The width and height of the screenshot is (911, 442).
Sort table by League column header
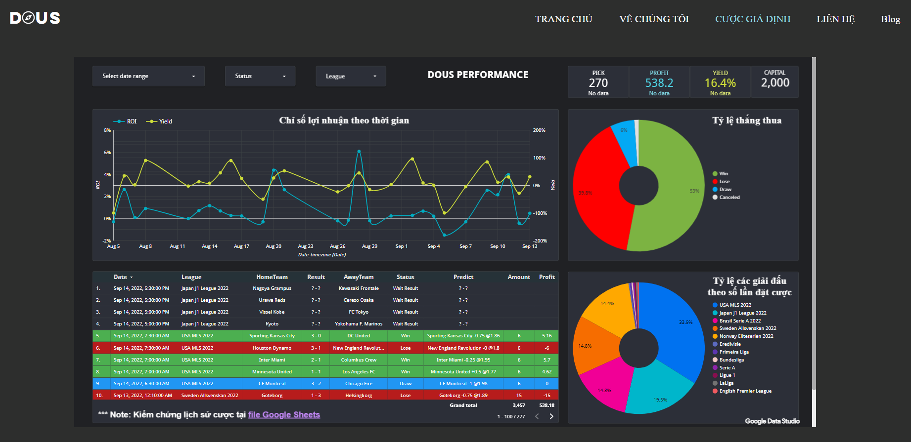tap(191, 277)
